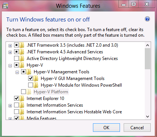The height and width of the screenshot is (137, 157).
Task: Collapse the top-level Hyper-V node
Action: tap(10, 66)
